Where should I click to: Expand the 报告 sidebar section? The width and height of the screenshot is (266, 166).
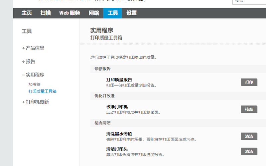[30, 61]
